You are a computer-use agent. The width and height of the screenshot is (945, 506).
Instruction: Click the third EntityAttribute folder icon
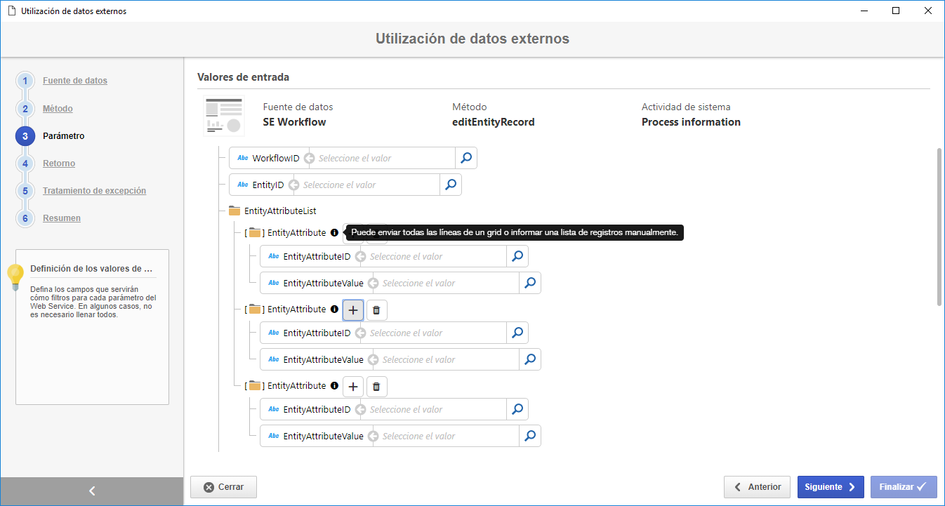pos(255,385)
